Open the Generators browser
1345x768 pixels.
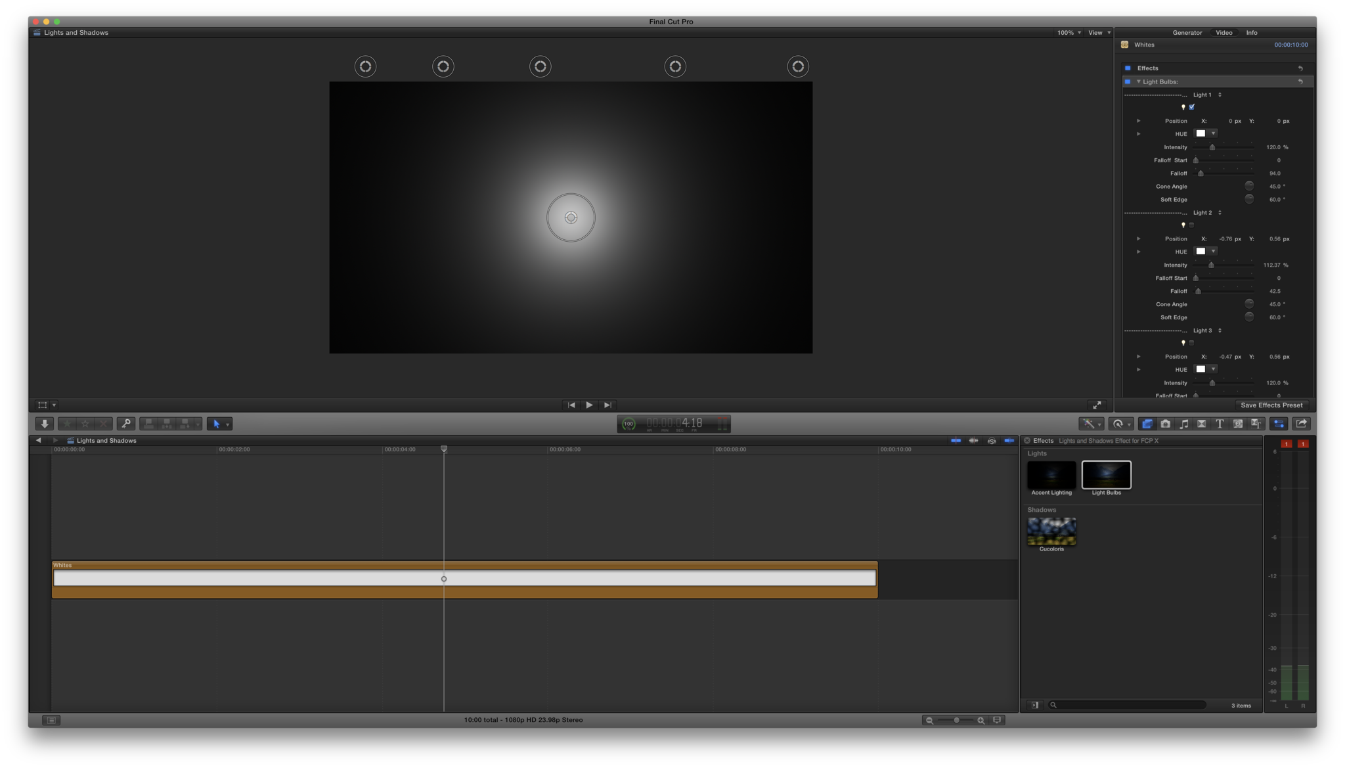(x=1238, y=424)
